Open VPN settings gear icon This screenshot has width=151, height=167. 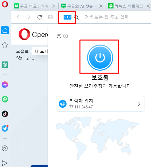[x=66, y=36]
